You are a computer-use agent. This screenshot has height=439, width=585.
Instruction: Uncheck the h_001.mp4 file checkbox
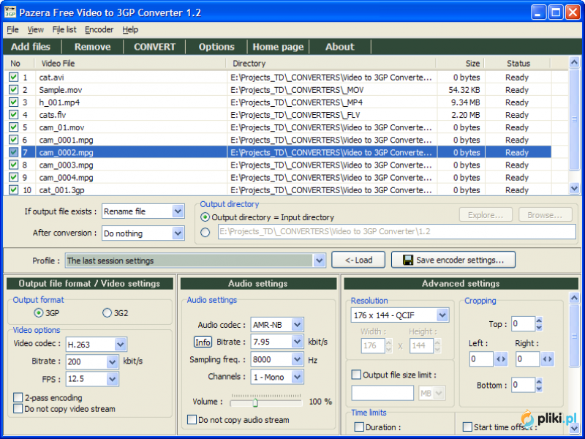(x=13, y=102)
